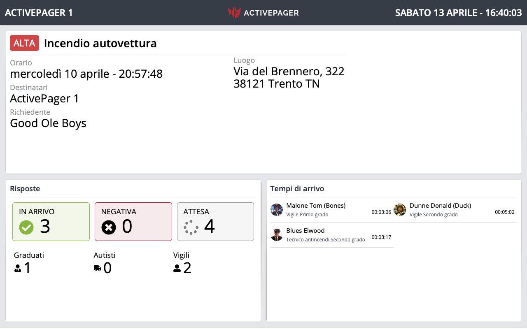Click Dunne Donald's profile avatar

[399, 210]
